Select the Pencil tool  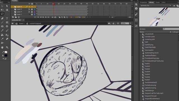pos(2,31)
